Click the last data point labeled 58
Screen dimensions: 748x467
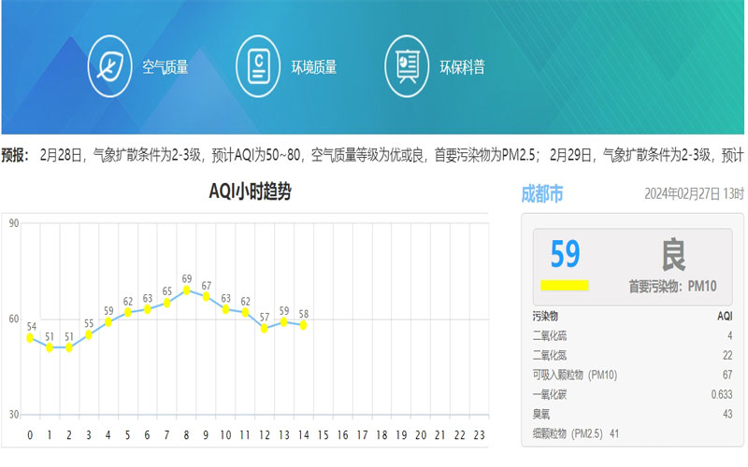point(304,325)
